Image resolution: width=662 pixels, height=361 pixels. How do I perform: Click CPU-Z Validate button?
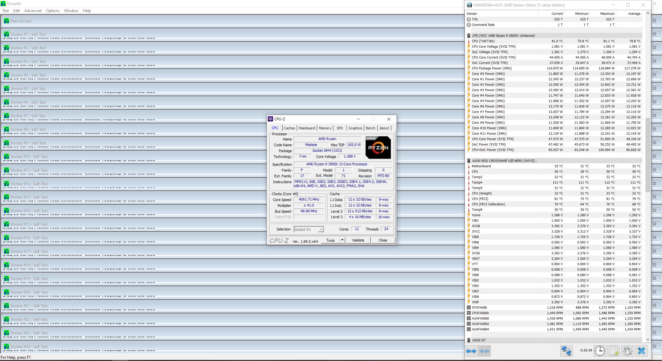(358, 240)
